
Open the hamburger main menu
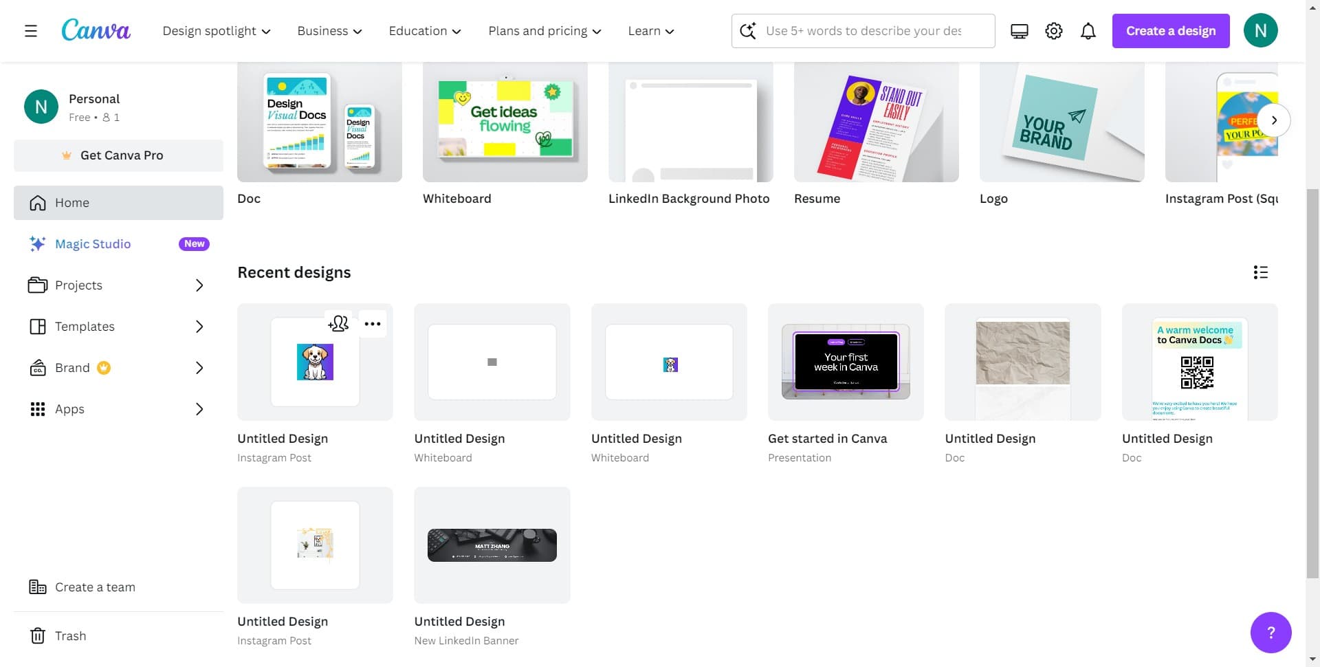[x=30, y=31]
